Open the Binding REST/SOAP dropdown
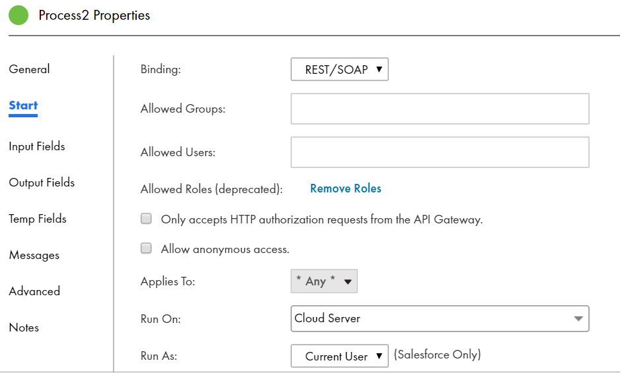Viewport: 622px width, 373px height. click(339, 69)
